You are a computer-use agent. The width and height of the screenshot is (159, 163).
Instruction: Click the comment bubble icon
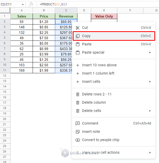78,123
